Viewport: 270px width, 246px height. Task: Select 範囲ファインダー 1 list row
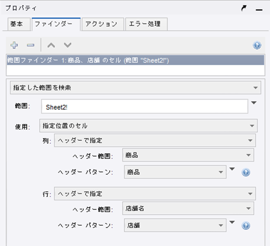tap(136, 60)
